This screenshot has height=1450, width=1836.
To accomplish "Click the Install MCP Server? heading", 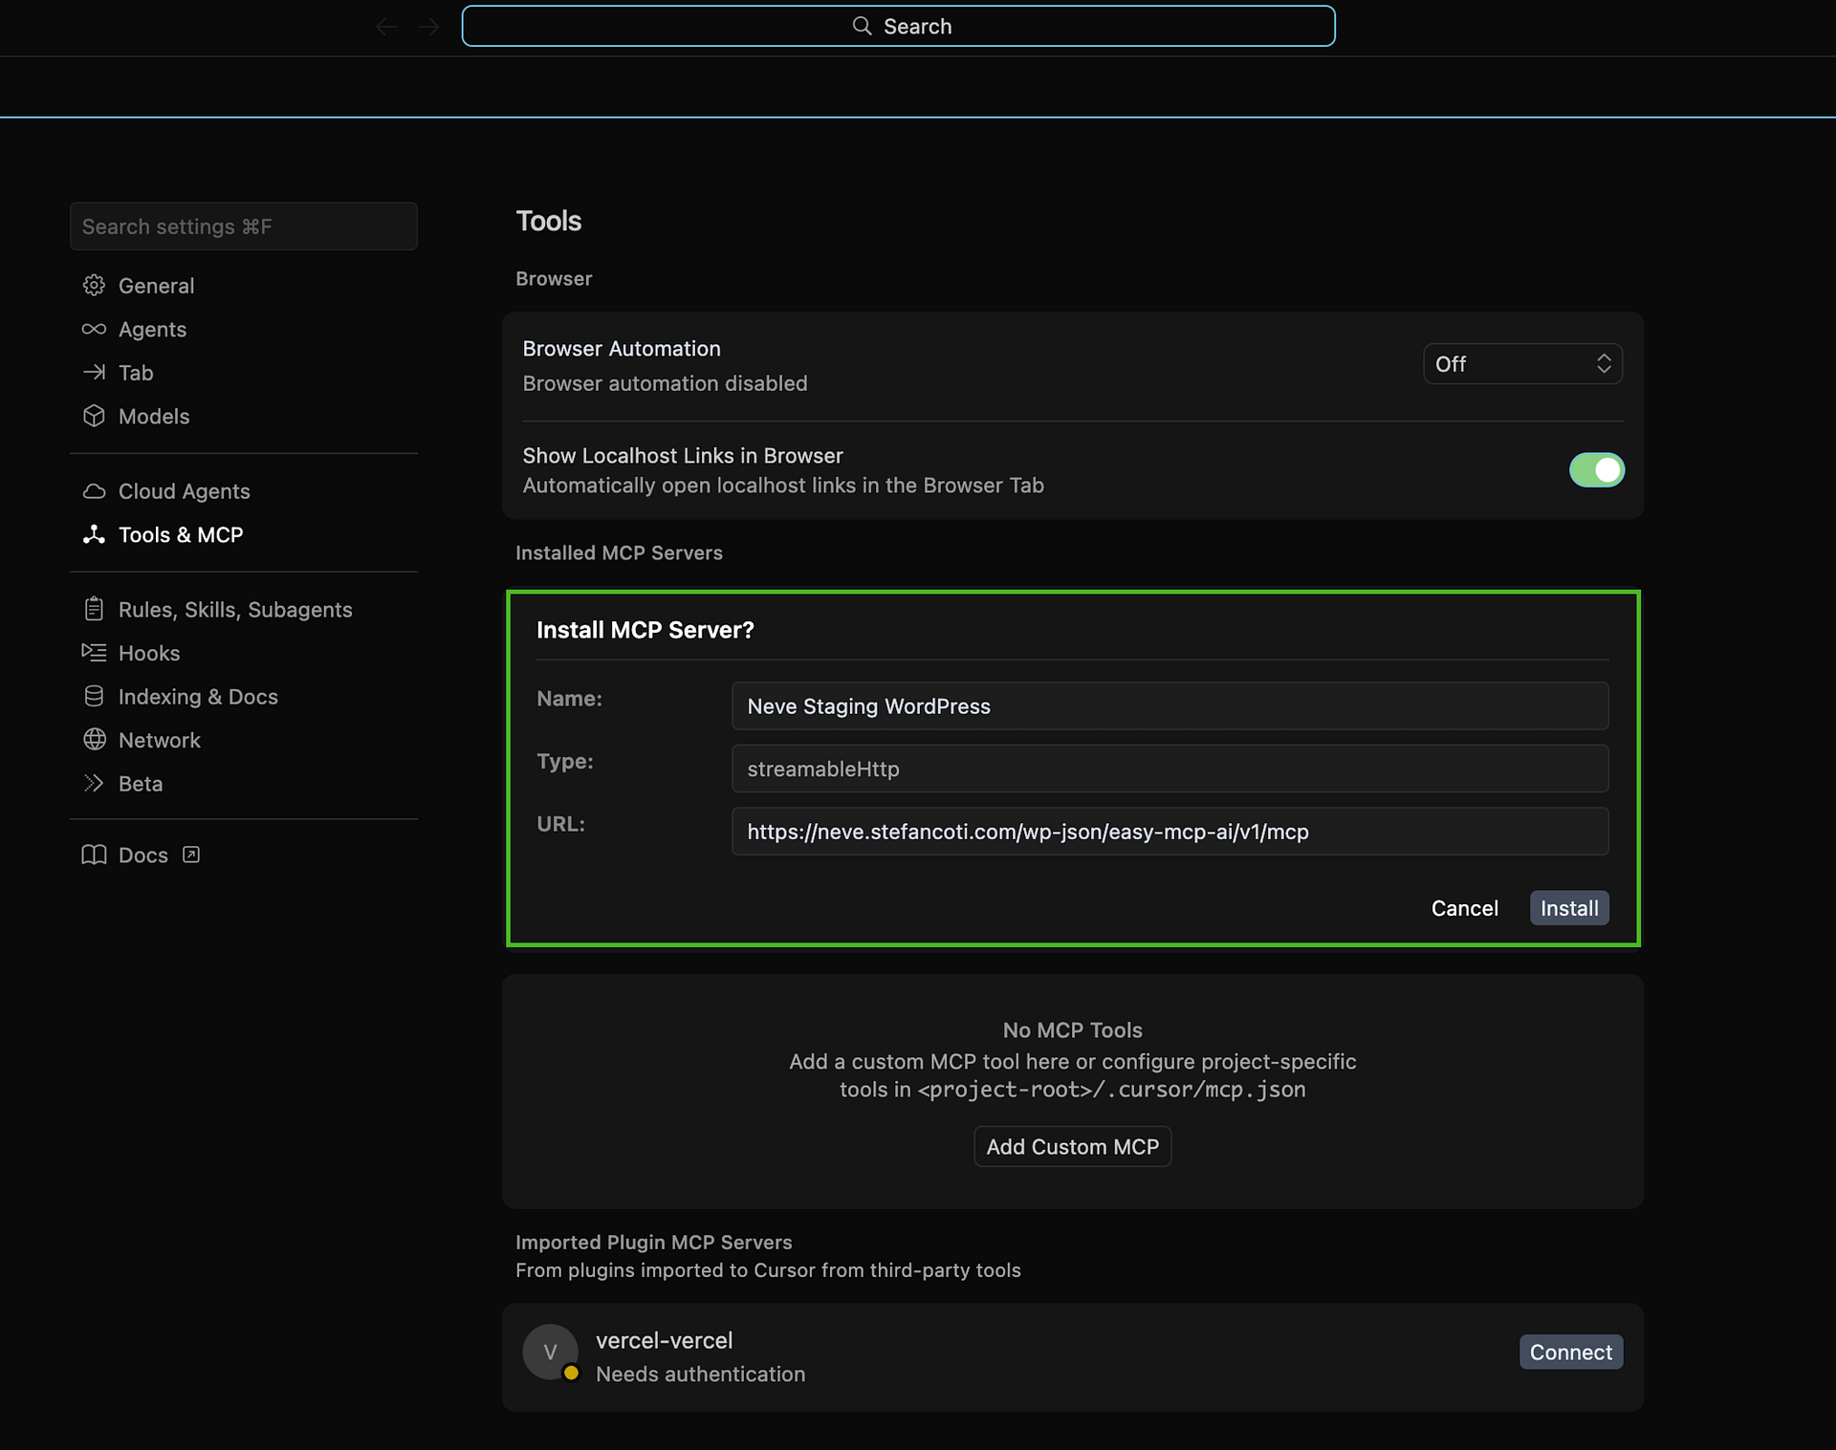I will (x=645, y=630).
